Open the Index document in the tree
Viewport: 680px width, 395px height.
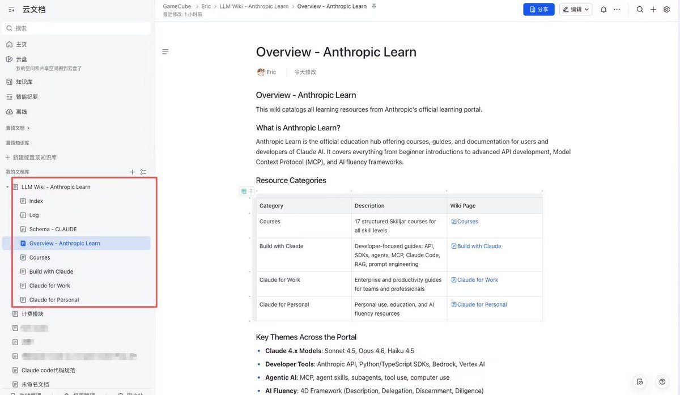(36, 201)
